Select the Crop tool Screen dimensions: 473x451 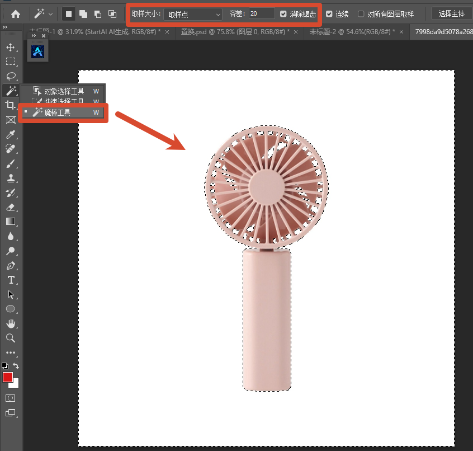tap(11, 105)
